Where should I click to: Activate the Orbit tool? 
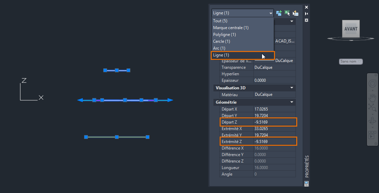[x=373, y=121]
